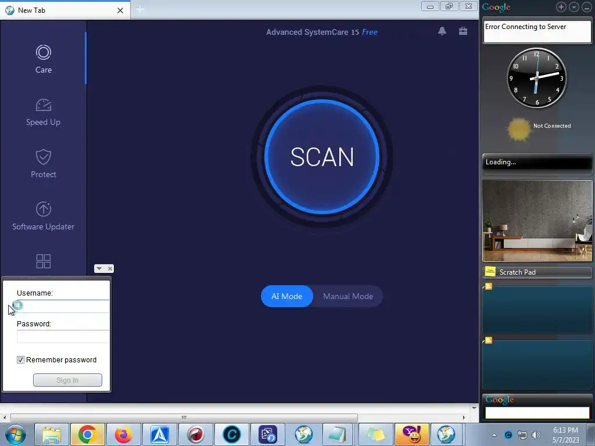Open the Notepad icon in taskbar

tap(338, 434)
